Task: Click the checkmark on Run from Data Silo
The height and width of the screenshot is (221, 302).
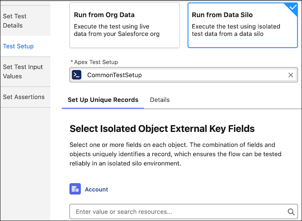Action: pos(293,7)
